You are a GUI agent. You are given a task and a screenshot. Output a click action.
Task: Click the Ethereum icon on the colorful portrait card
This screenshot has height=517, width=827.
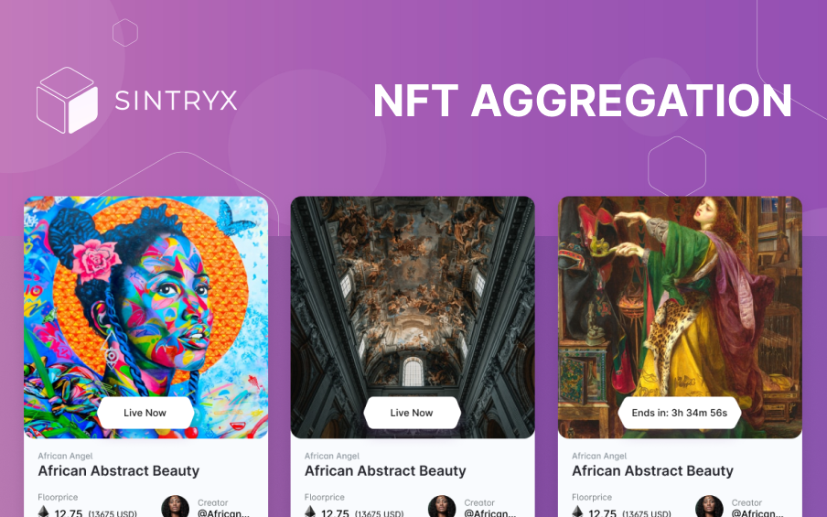coord(44,512)
